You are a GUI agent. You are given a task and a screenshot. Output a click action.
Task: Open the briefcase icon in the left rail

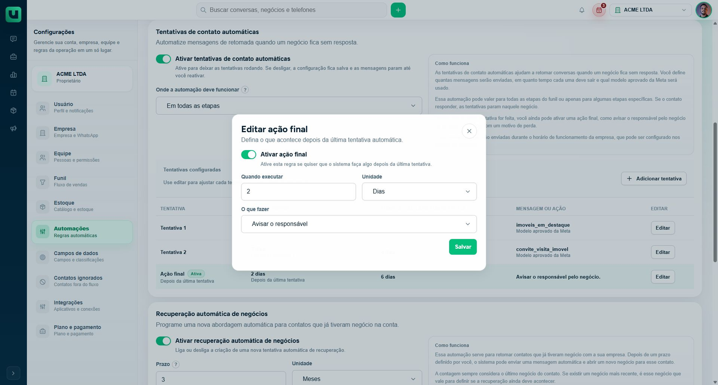click(13, 57)
